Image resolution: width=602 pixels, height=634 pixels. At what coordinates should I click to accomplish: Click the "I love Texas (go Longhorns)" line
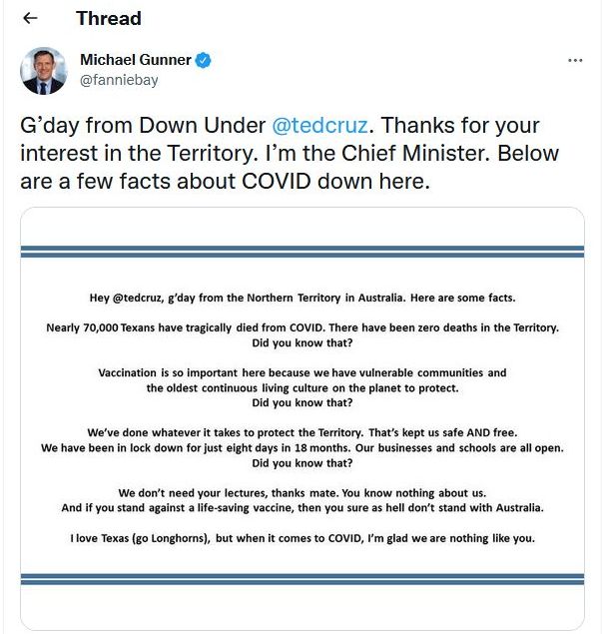[301, 538]
